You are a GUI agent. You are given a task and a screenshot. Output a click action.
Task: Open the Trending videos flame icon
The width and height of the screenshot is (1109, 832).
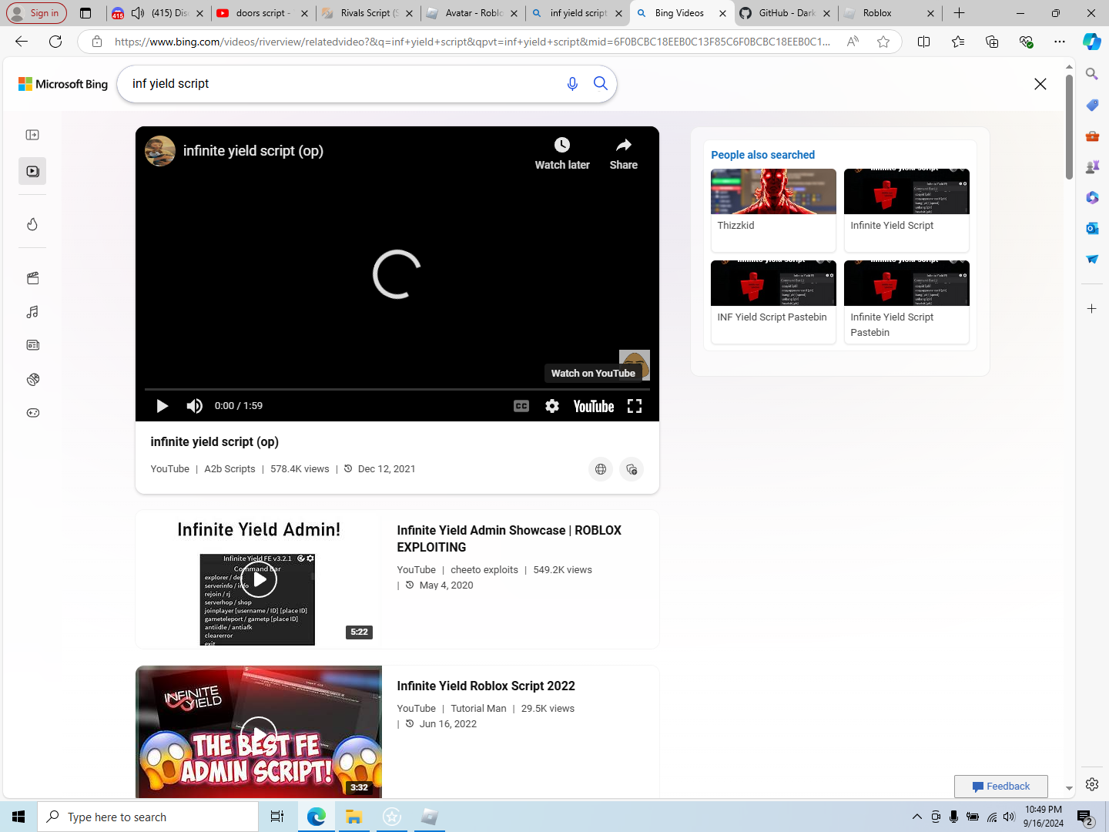pyautogui.click(x=32, y=224)
